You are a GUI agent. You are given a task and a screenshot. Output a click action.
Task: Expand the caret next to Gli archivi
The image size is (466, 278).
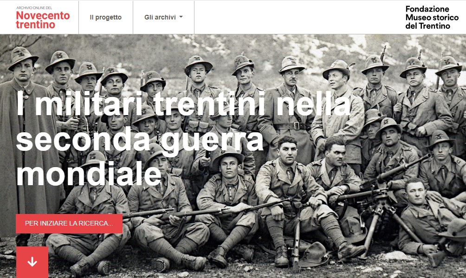tap(181, 17)
